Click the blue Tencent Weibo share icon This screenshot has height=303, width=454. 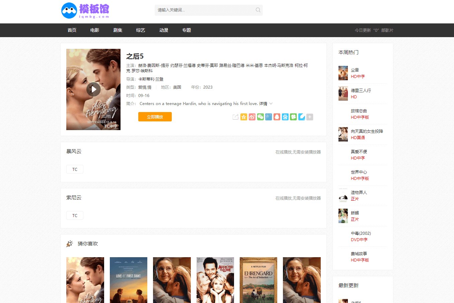269,117
